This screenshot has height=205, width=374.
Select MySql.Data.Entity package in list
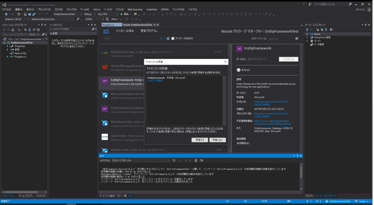tap(163, 53)
